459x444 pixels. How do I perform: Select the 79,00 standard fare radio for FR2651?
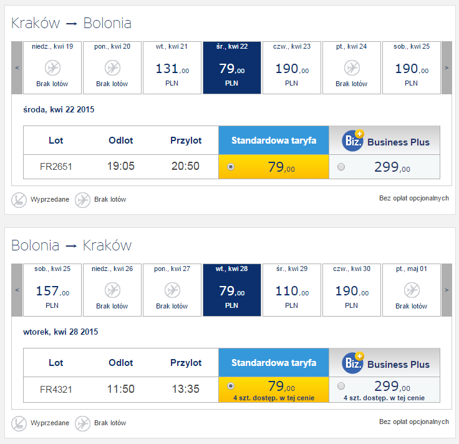tap(231, 167)
